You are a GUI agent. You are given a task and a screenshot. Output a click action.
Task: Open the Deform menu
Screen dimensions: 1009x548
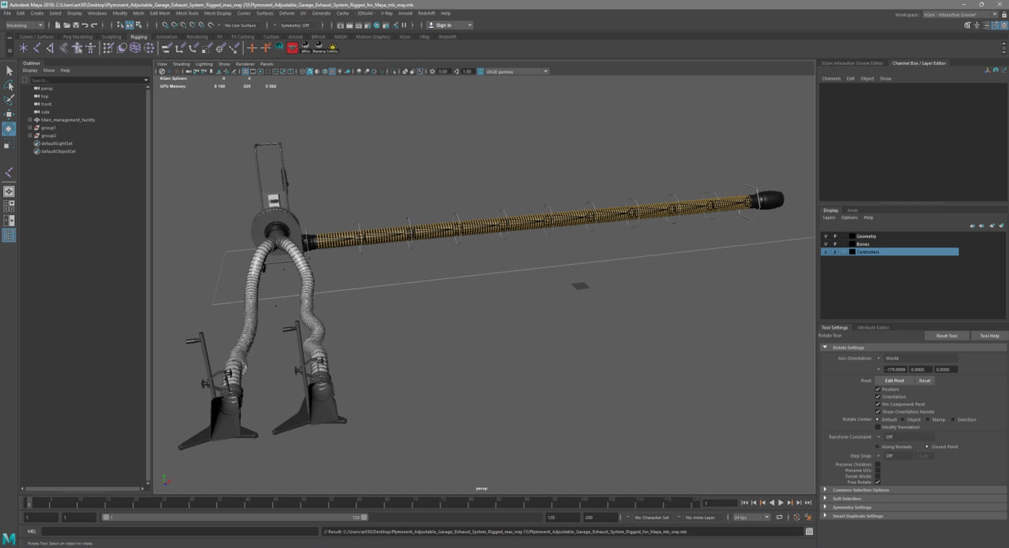click(x=286, y=13)
